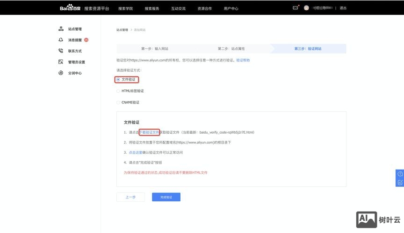Click the 退出 logout link
Image resolution: width=404 pixels, height=233 pixels.
coord(343,8)
